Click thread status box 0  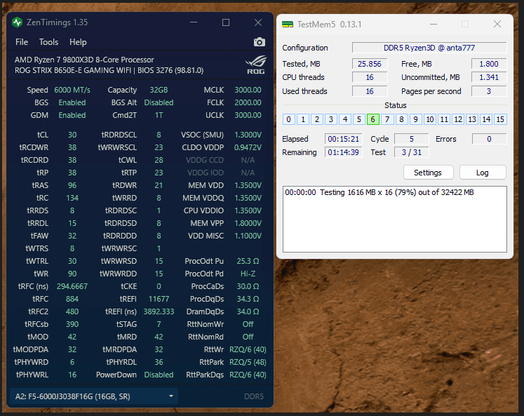(x=289, y=119)
